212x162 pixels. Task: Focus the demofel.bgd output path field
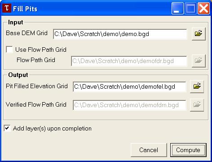click(x=129, y=86)
